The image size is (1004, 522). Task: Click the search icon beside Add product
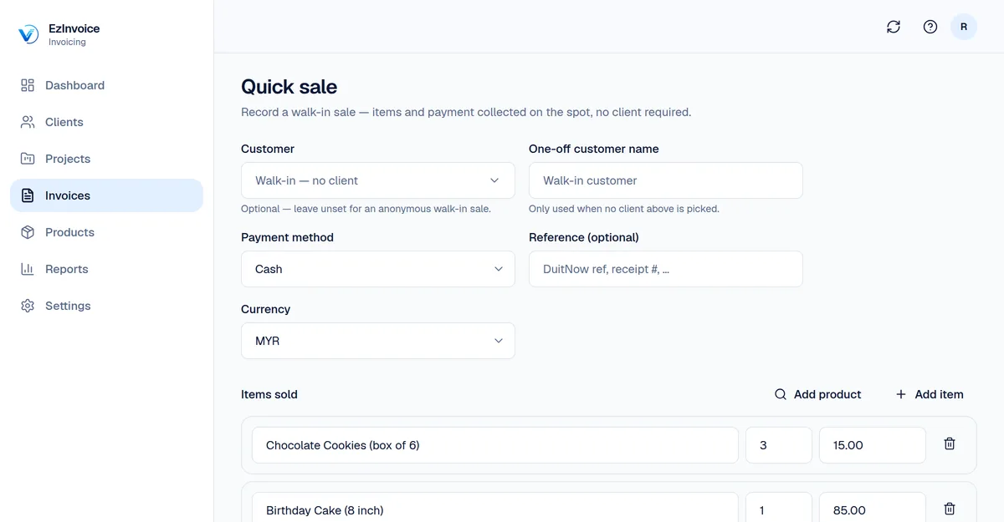(781, 394)
